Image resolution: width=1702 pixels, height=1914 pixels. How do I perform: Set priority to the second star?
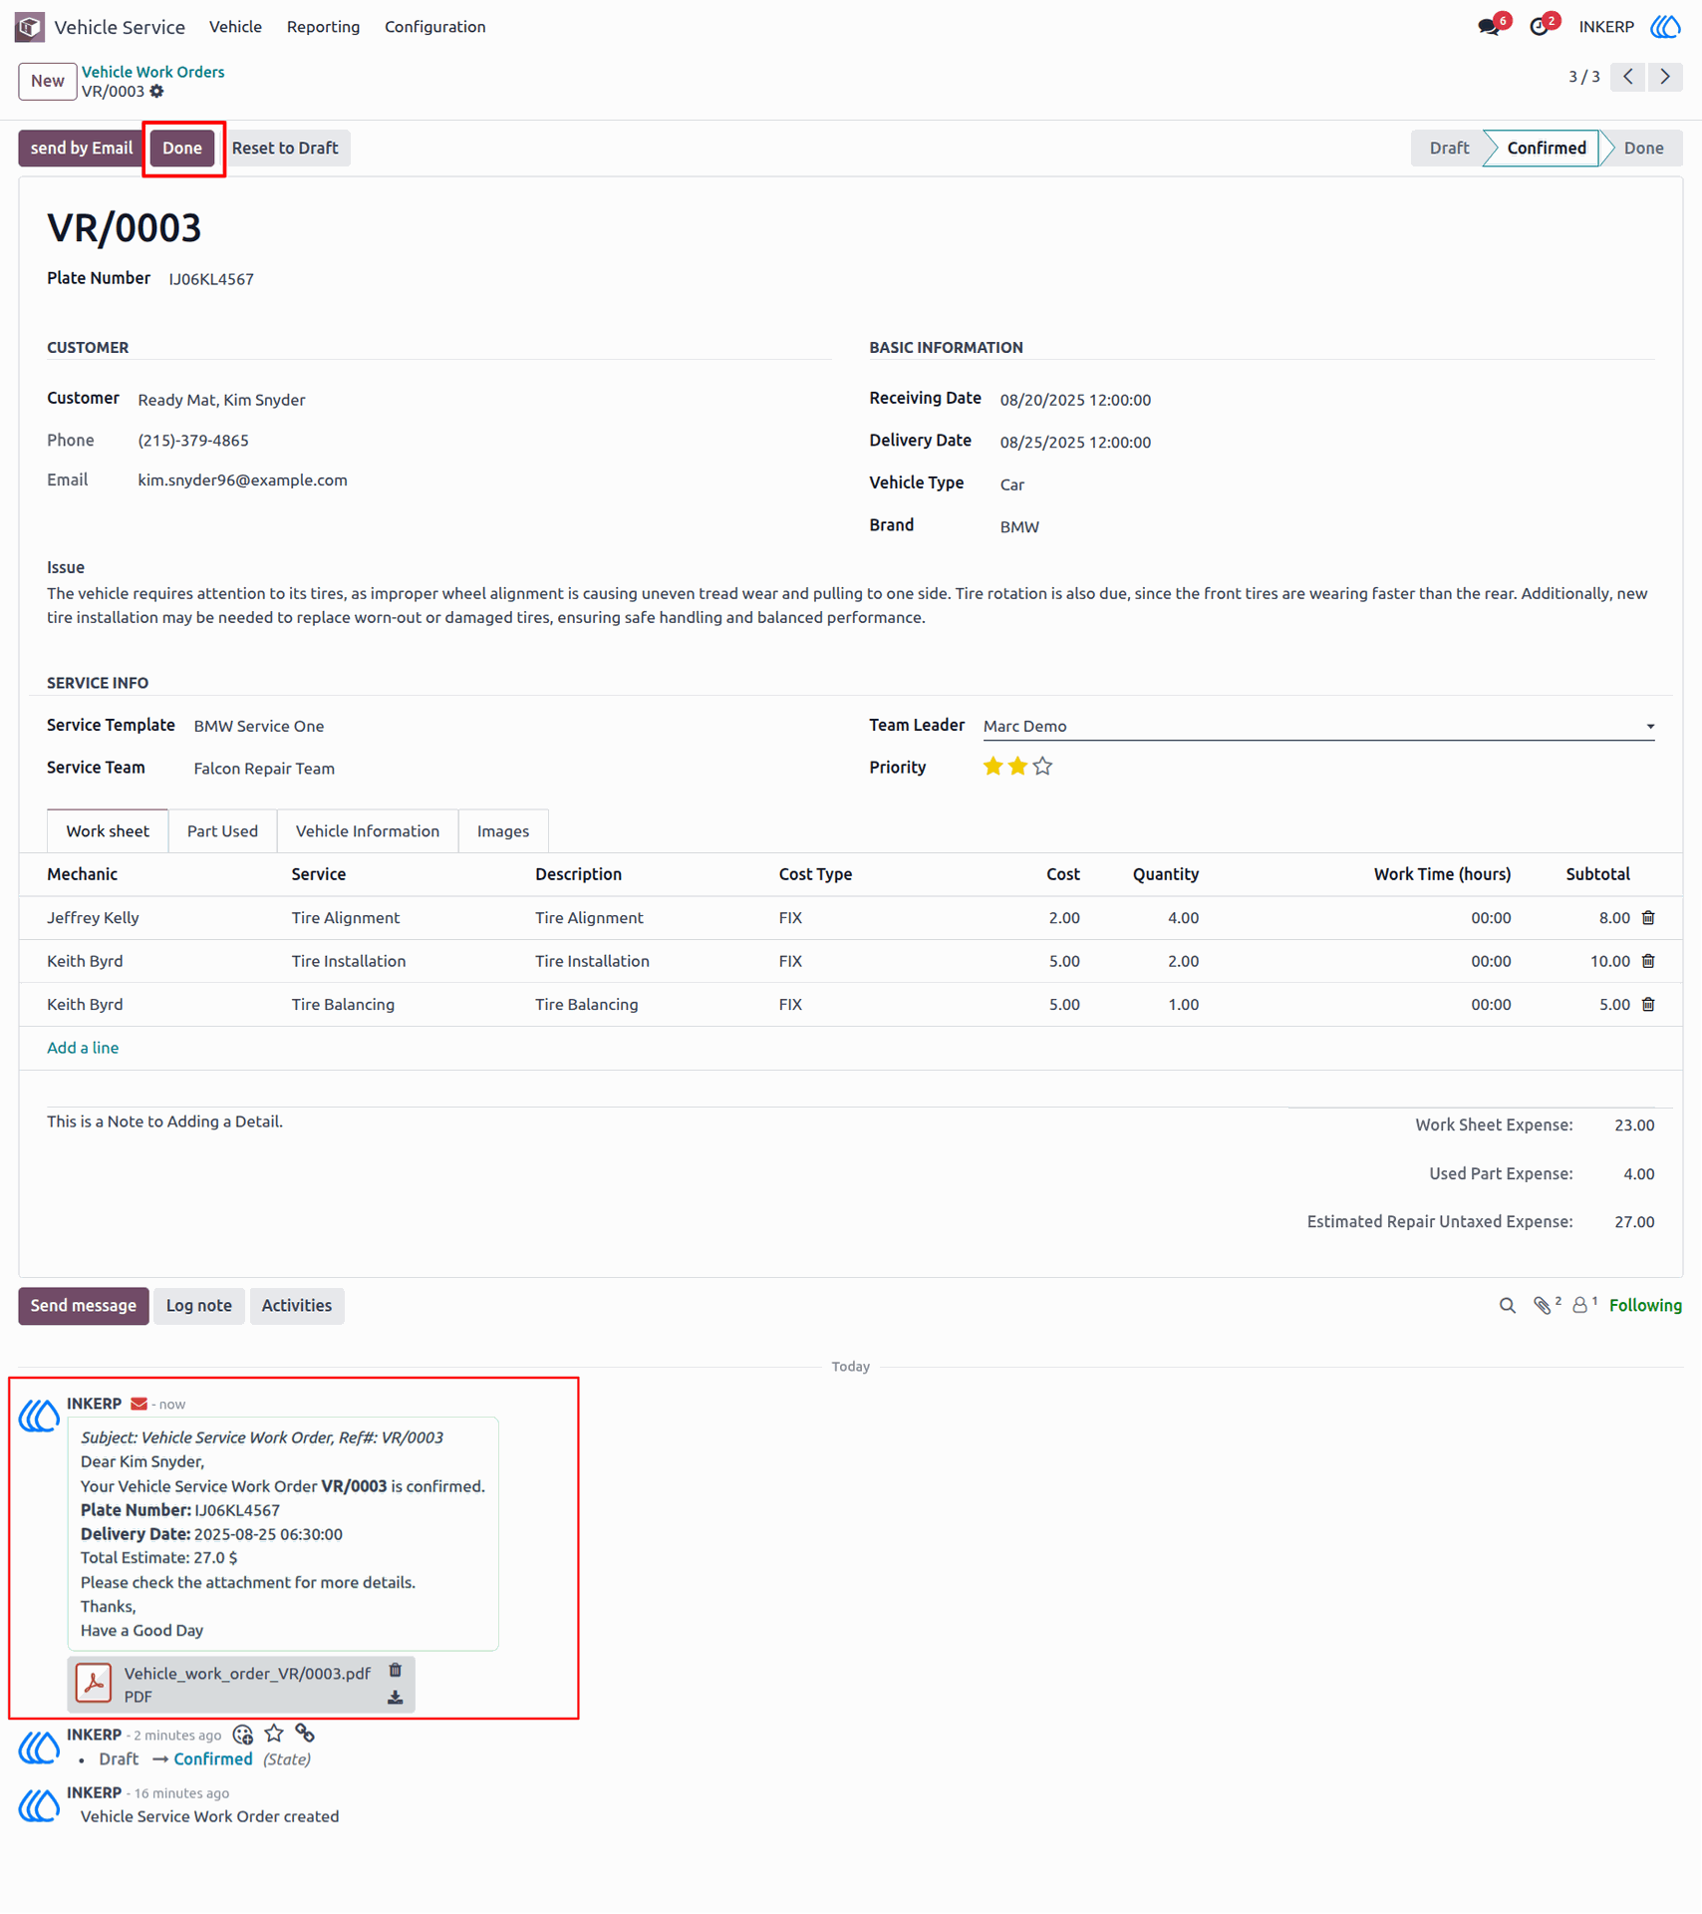tap(1017, 767)
